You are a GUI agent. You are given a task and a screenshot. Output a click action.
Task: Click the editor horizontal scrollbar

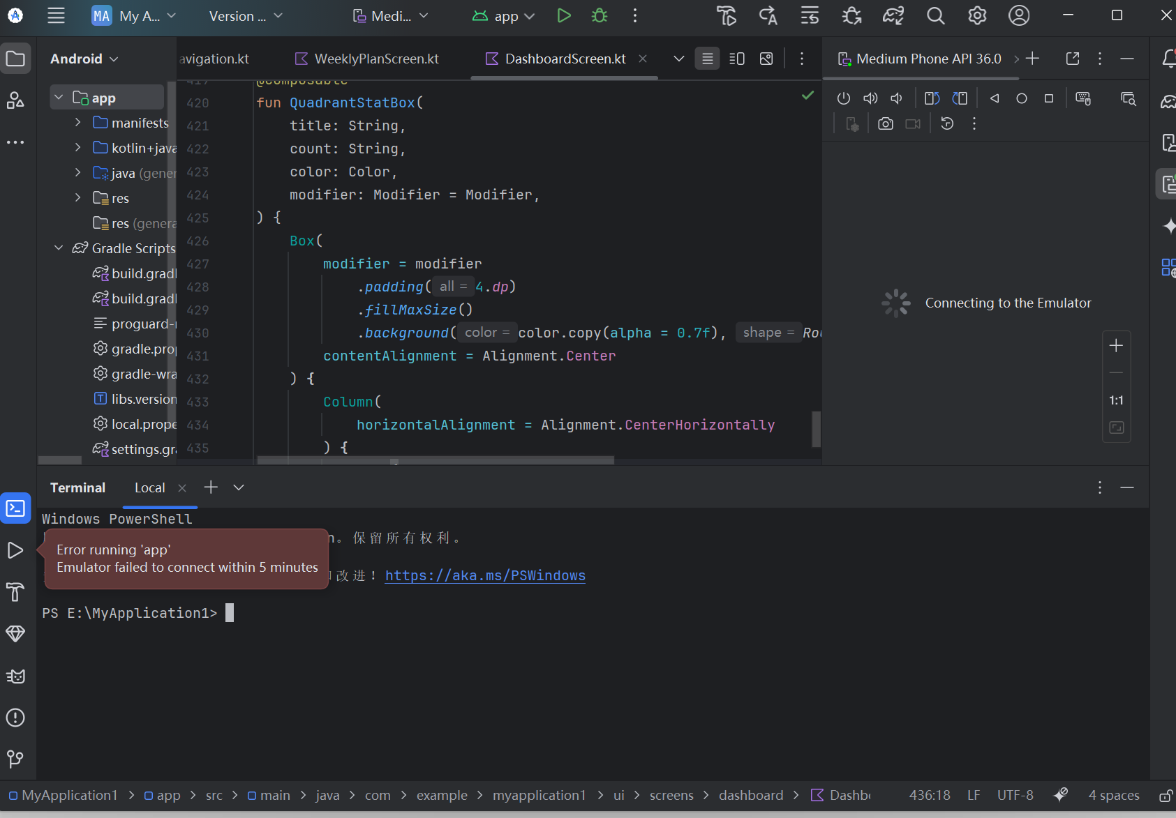point(436,460)
